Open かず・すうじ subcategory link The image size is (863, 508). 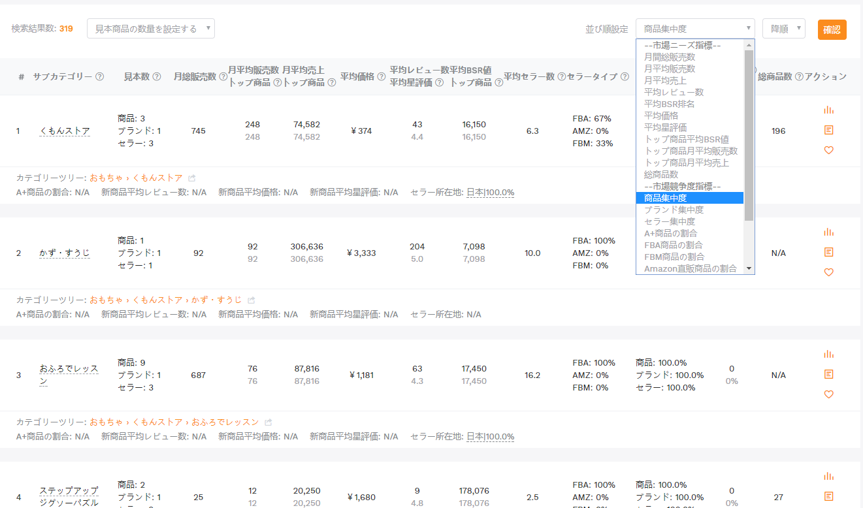tap(65, 253)
